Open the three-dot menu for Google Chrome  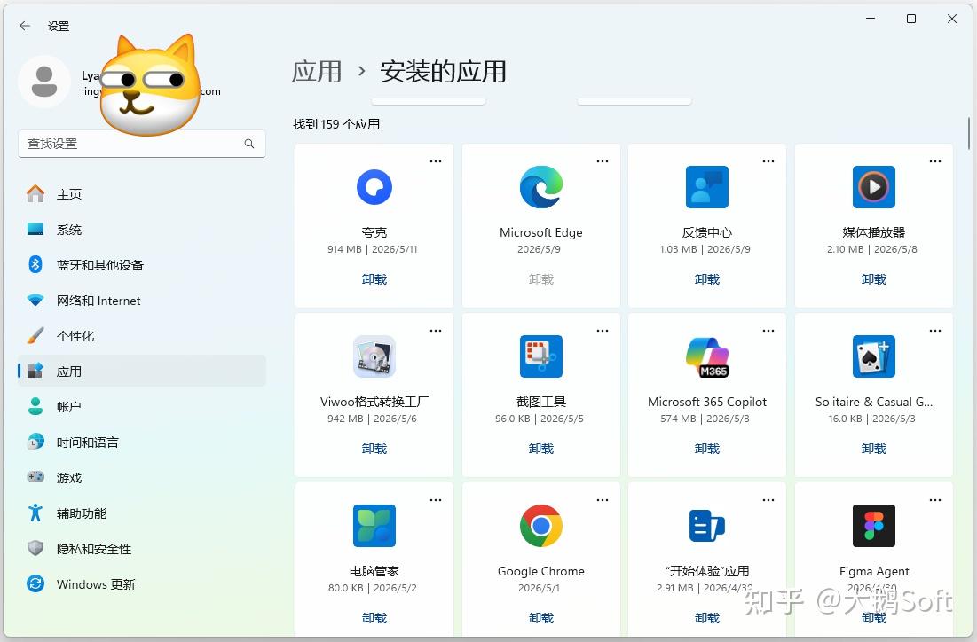pyautogui.click(x=603, y=500)
